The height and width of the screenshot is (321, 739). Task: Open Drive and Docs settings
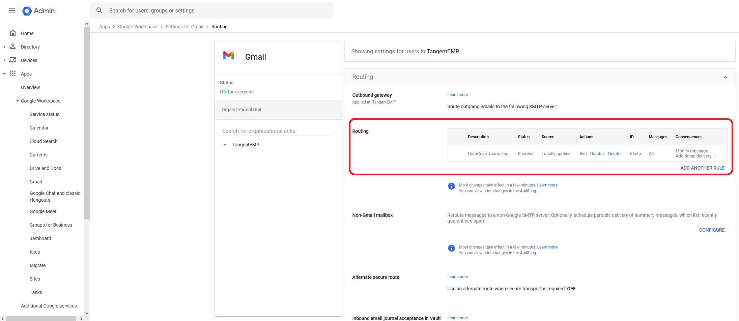45,168
